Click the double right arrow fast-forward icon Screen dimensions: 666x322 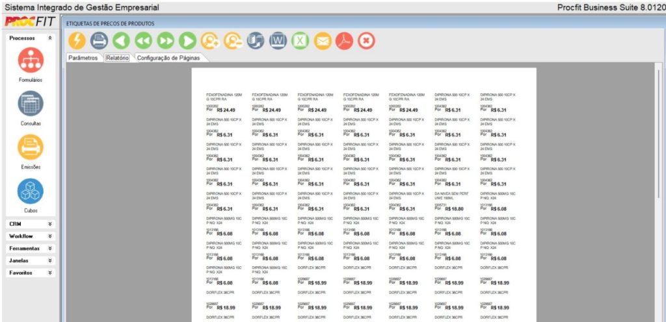[x=166, y=41]
